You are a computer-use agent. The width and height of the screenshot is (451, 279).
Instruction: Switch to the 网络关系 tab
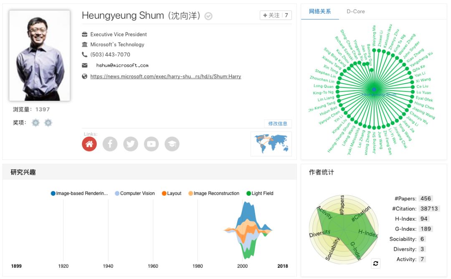pos(320,11)
